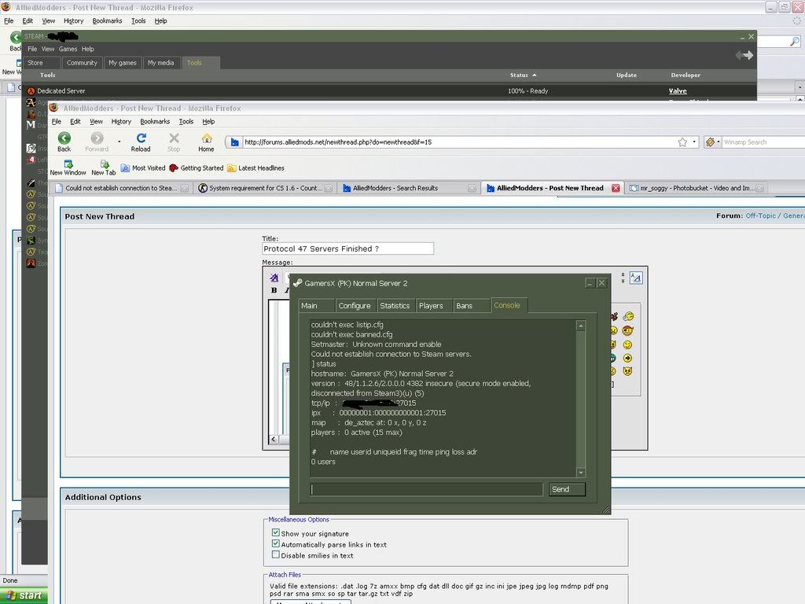Open Off-Topic / General forum link

coord(774,215)
